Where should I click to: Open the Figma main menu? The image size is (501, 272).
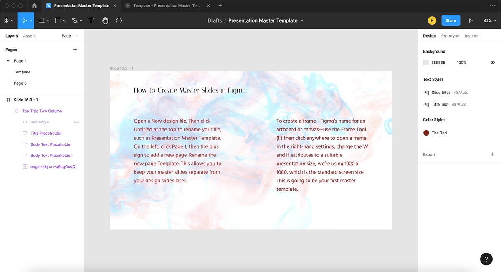(7, 20)
